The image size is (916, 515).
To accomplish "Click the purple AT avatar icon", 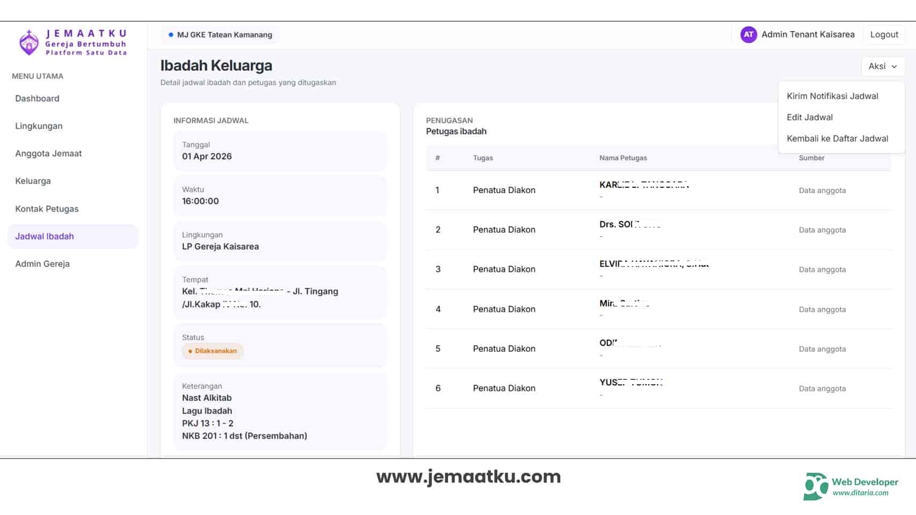I will 748,34.
